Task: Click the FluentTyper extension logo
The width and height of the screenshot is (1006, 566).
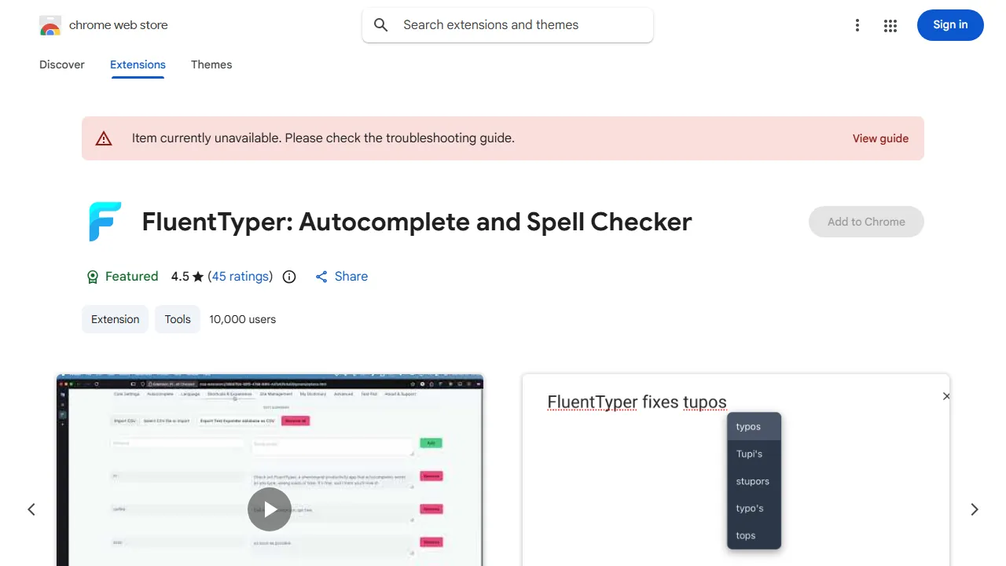Action: 105,222
